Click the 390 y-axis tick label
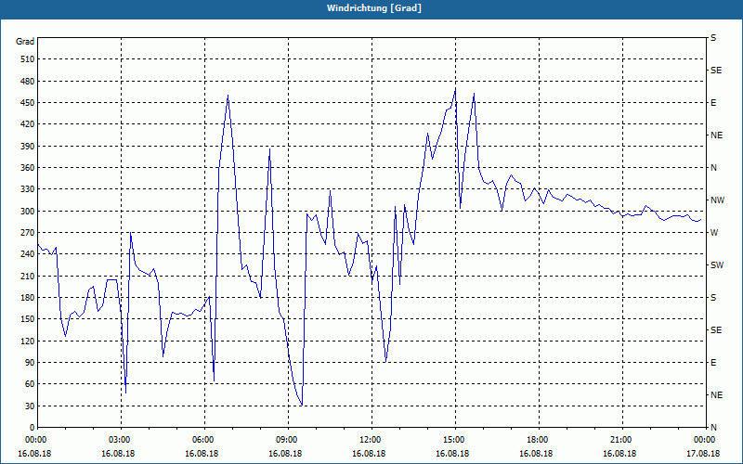Screen dimensions: 743x464 coord(29,146)
